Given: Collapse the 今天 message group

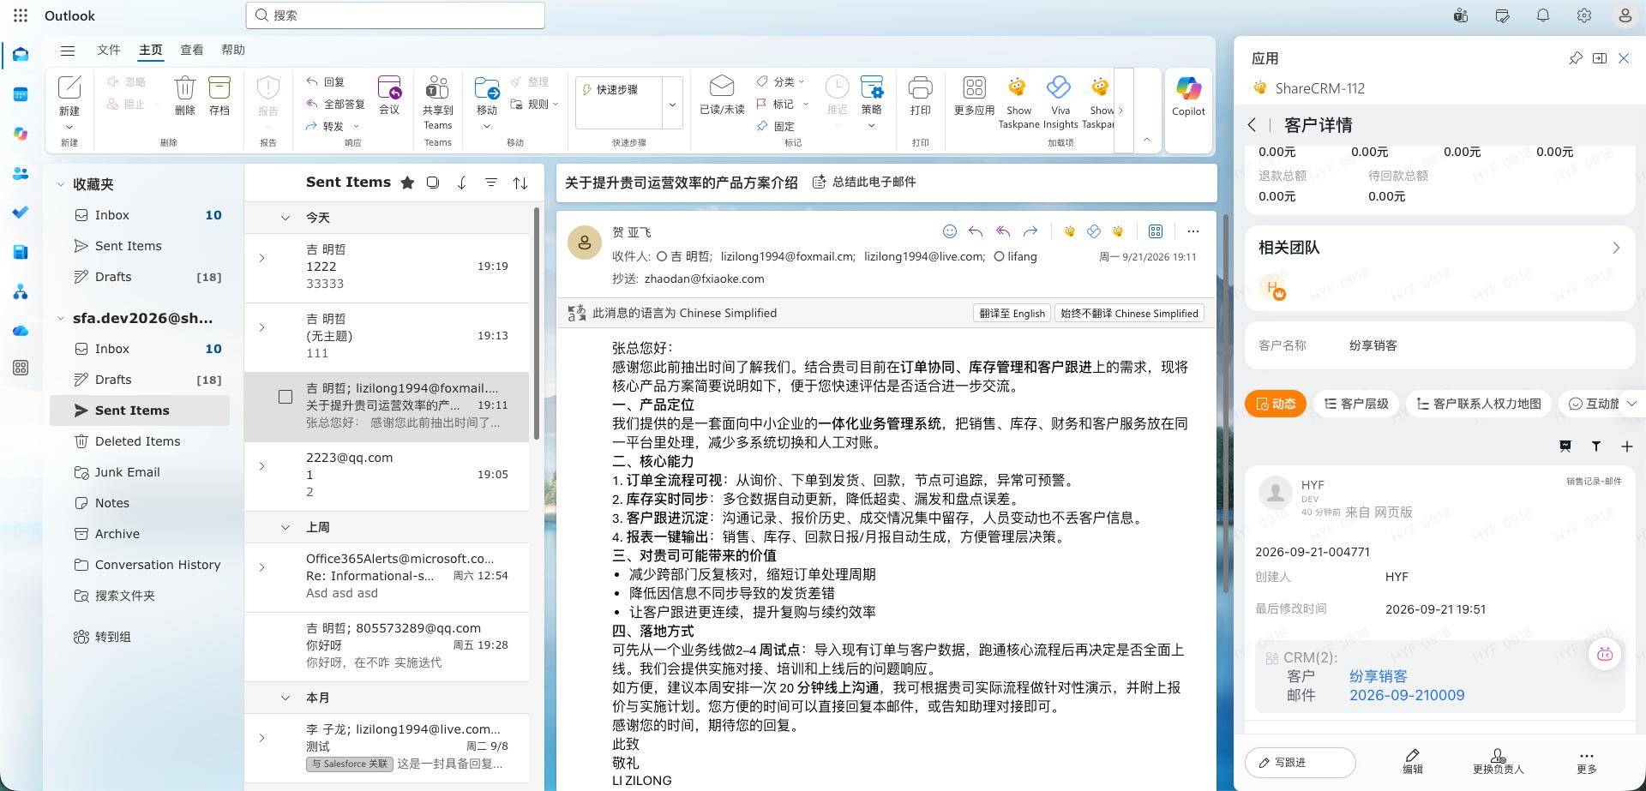Looking at the screenshot, I should pyautogui.click(x=285, y=218).
